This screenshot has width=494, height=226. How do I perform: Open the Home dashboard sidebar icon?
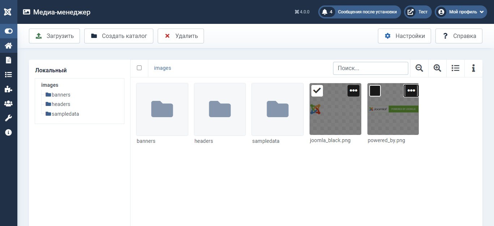coord(8,46)
